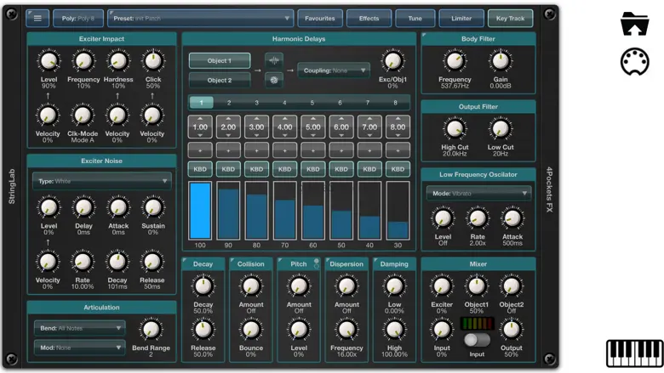Expand the Coupling dropdown
The height and width of the screenshot is (373, 664).
tap(333, 71)
